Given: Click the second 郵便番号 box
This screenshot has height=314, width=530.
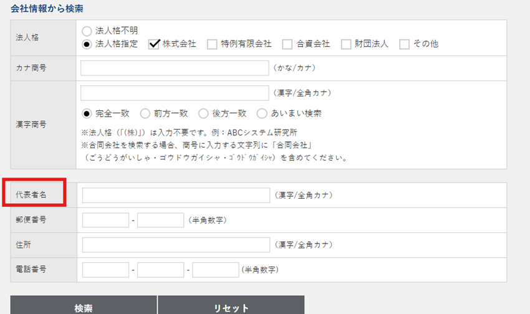Looking at the screenshot, I should (x=160, y=221).
